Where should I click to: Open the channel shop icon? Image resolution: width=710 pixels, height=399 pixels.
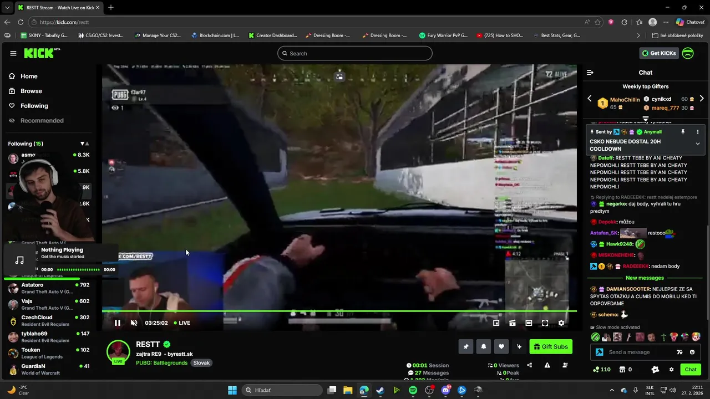[x=622, y=370]
